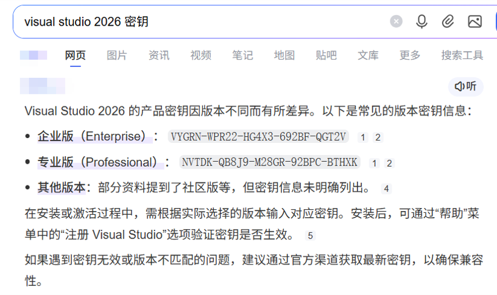Switch to the 贴吧 tab
The height and width of the screenshot is (295, 497).
326,55
